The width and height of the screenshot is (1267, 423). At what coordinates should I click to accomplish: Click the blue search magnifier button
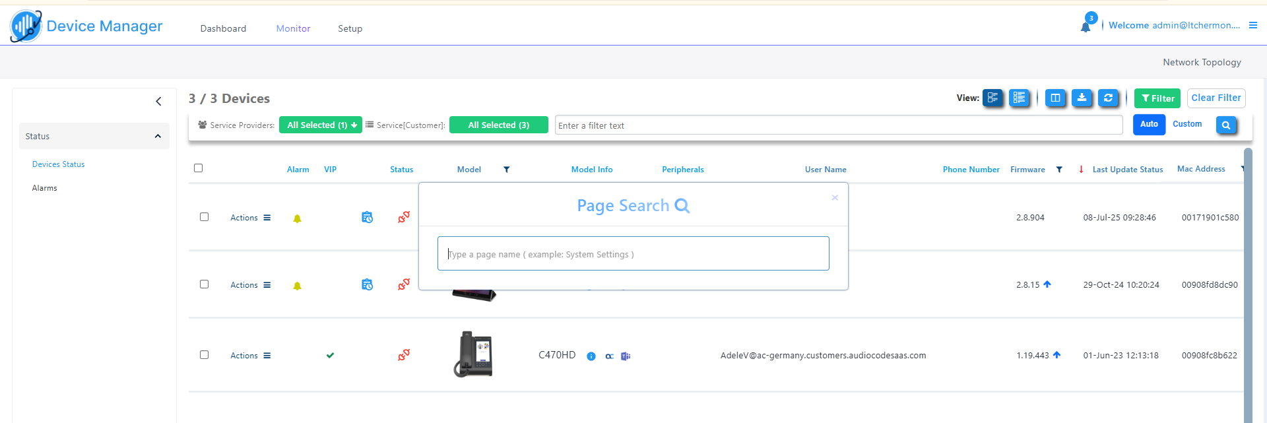point(1225,125)
